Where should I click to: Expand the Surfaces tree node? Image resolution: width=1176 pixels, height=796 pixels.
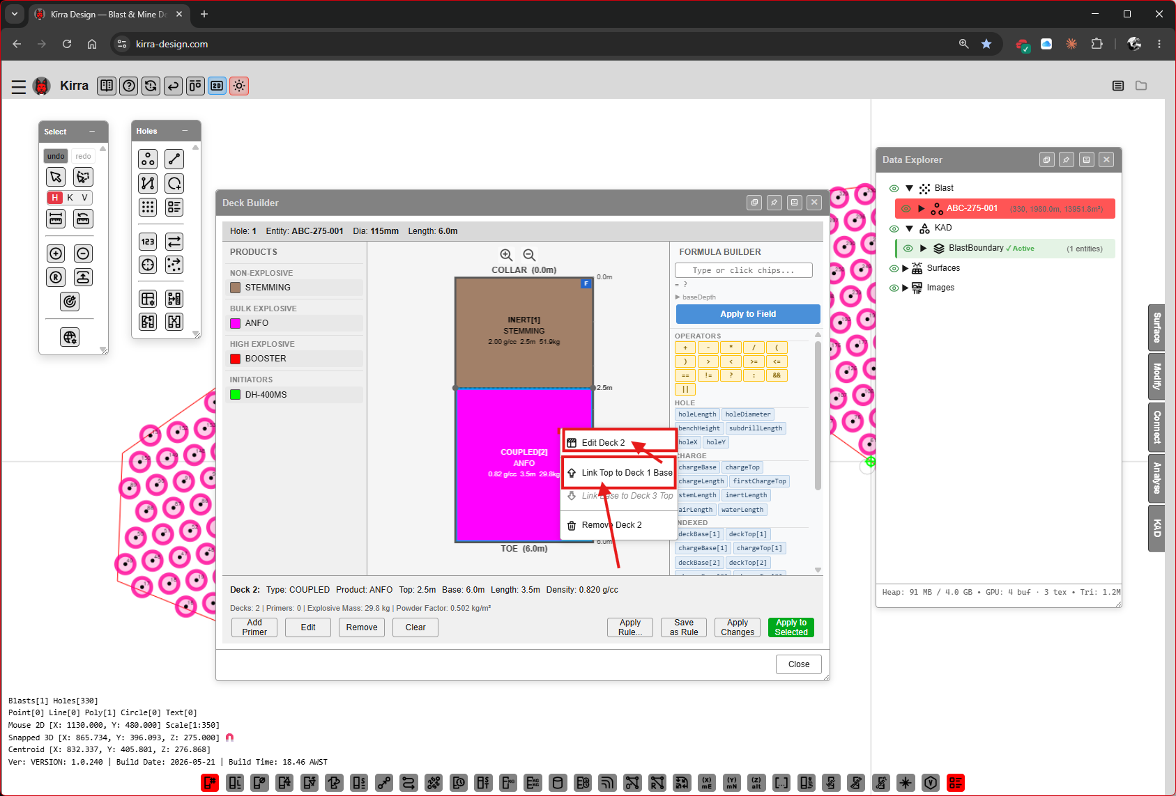(905, 268)
